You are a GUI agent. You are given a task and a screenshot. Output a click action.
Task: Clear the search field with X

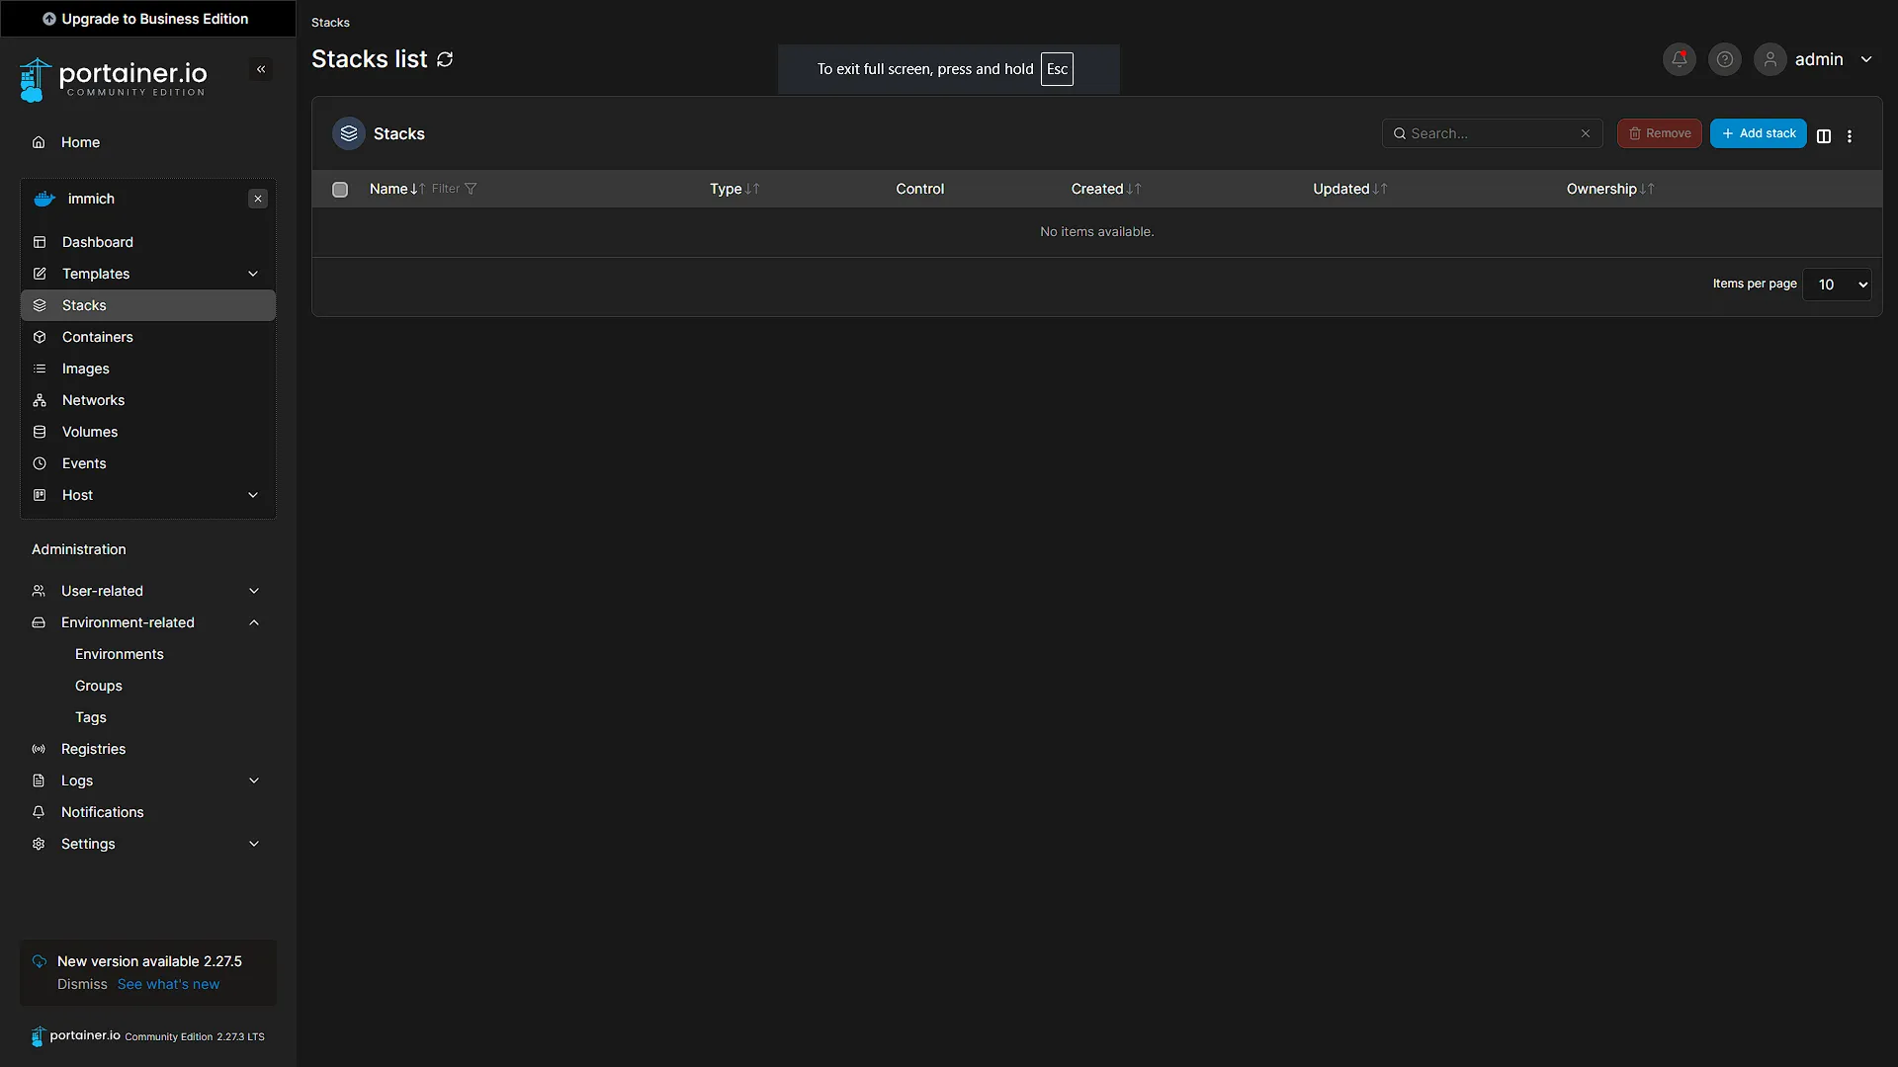pos(1586,133)
